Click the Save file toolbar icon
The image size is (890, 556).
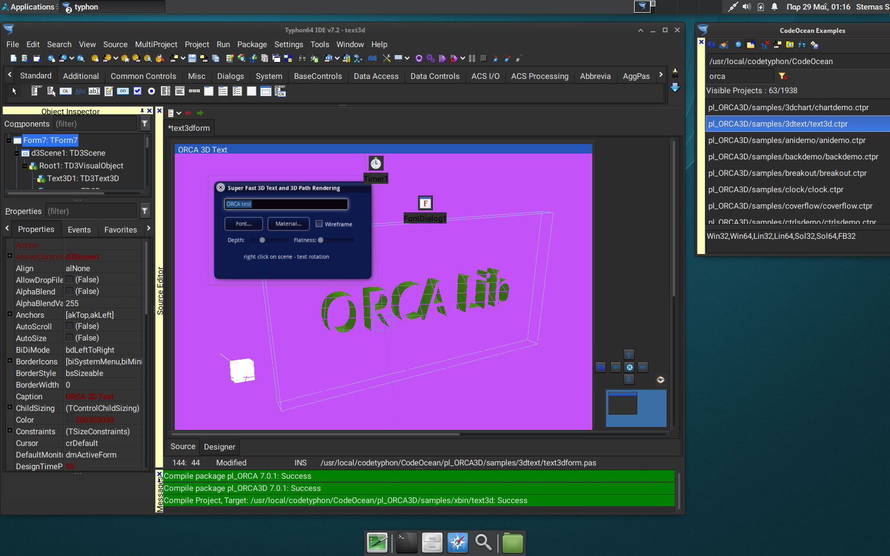[x=192, y=58]
